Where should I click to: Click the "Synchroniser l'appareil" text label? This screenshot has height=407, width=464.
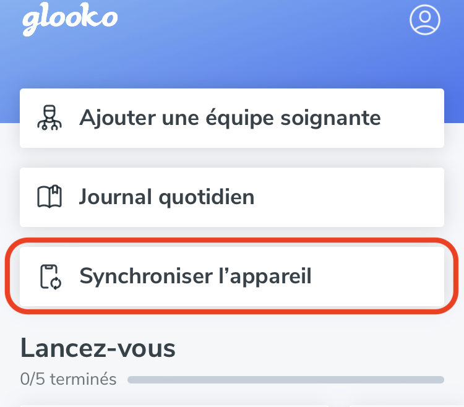(x=195, y=276)
